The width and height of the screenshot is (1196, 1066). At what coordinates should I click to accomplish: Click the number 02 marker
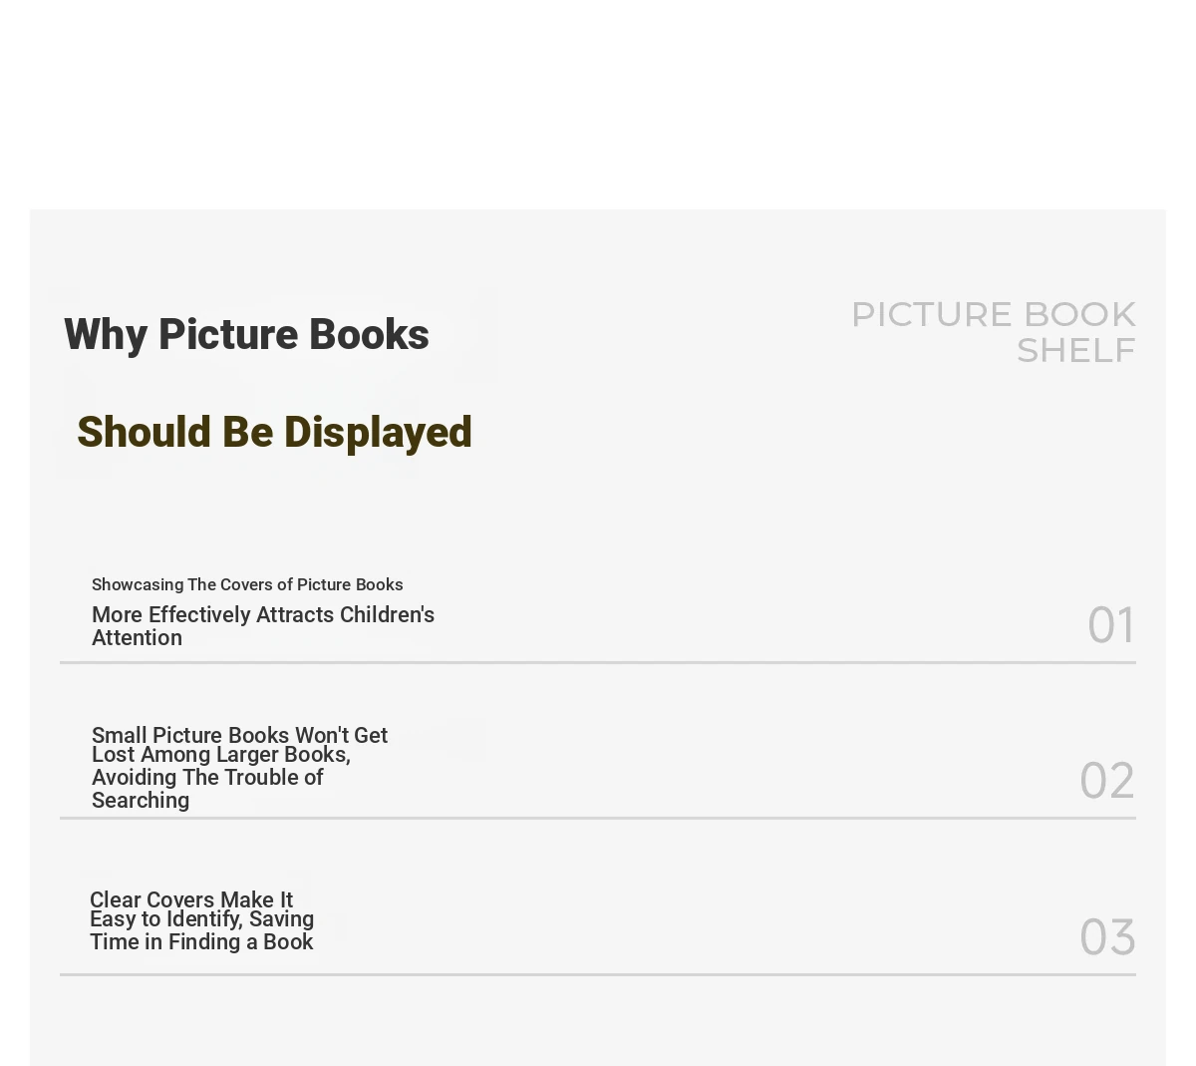(1107, 781)
